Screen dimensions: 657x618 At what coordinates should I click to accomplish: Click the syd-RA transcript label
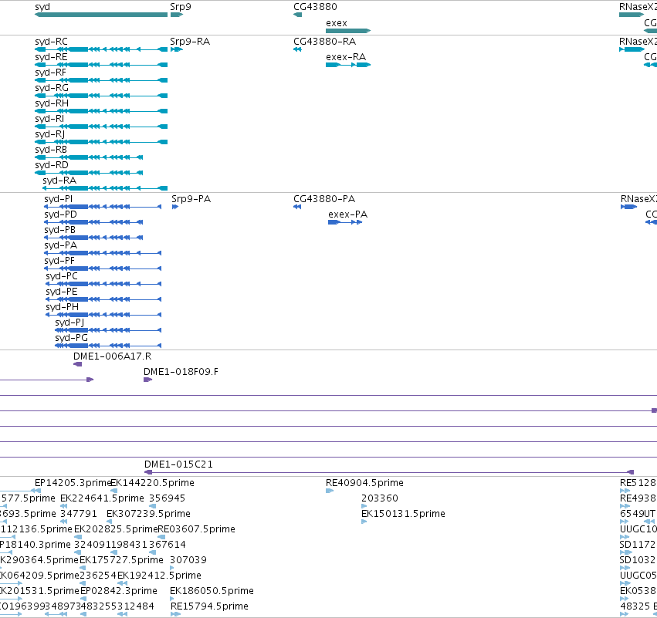59,181
